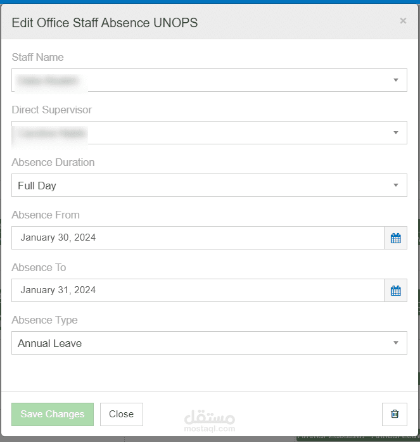Image resolution: width=420 pixels, height=442 pixels.
Task: Click the Staff Name label
Action: click(37, 57)
